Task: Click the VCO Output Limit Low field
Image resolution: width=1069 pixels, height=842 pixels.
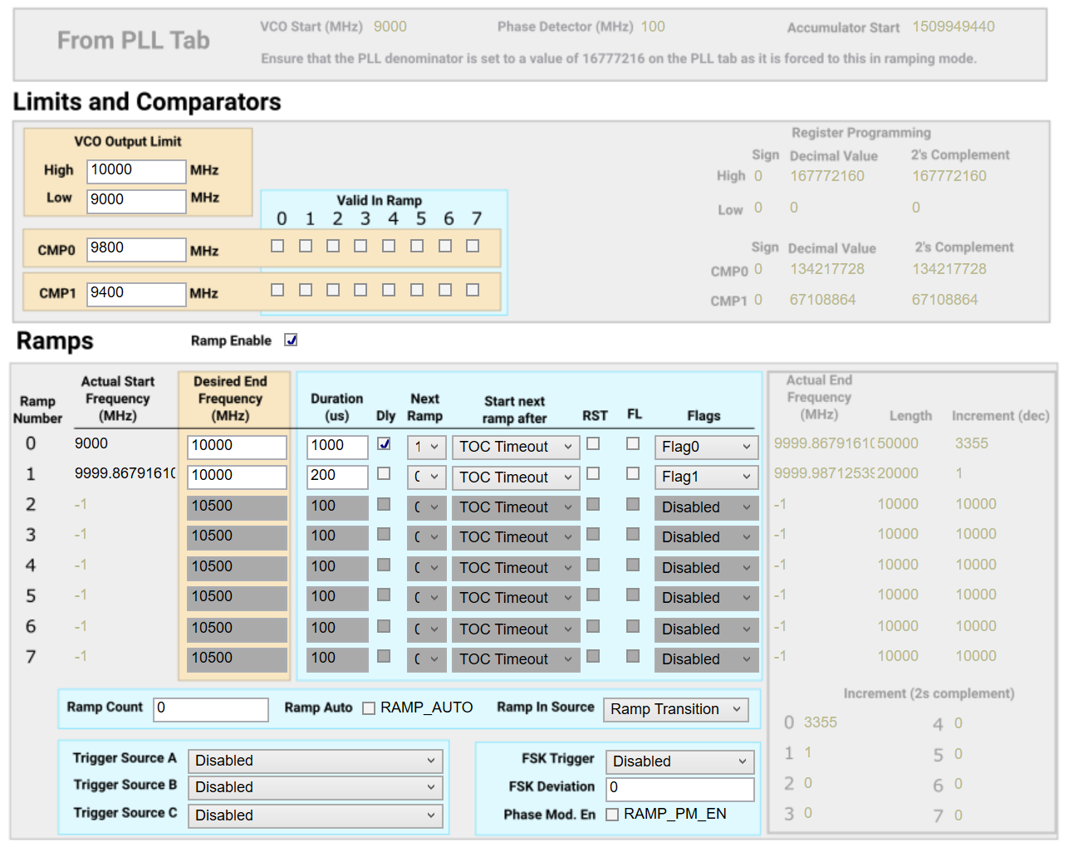Action: [x=136, y=201]
